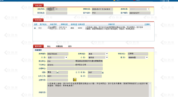The height and width of the screenshot is (97, 178).
Task: Select the 基本信息 tab
Action: tap(38, 46)
